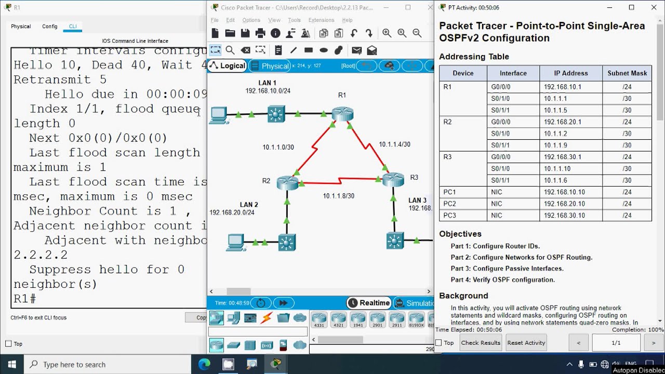Choose the Resize Shape tool
This screenshot has width=665, height=374.
[x=260, y=50]
